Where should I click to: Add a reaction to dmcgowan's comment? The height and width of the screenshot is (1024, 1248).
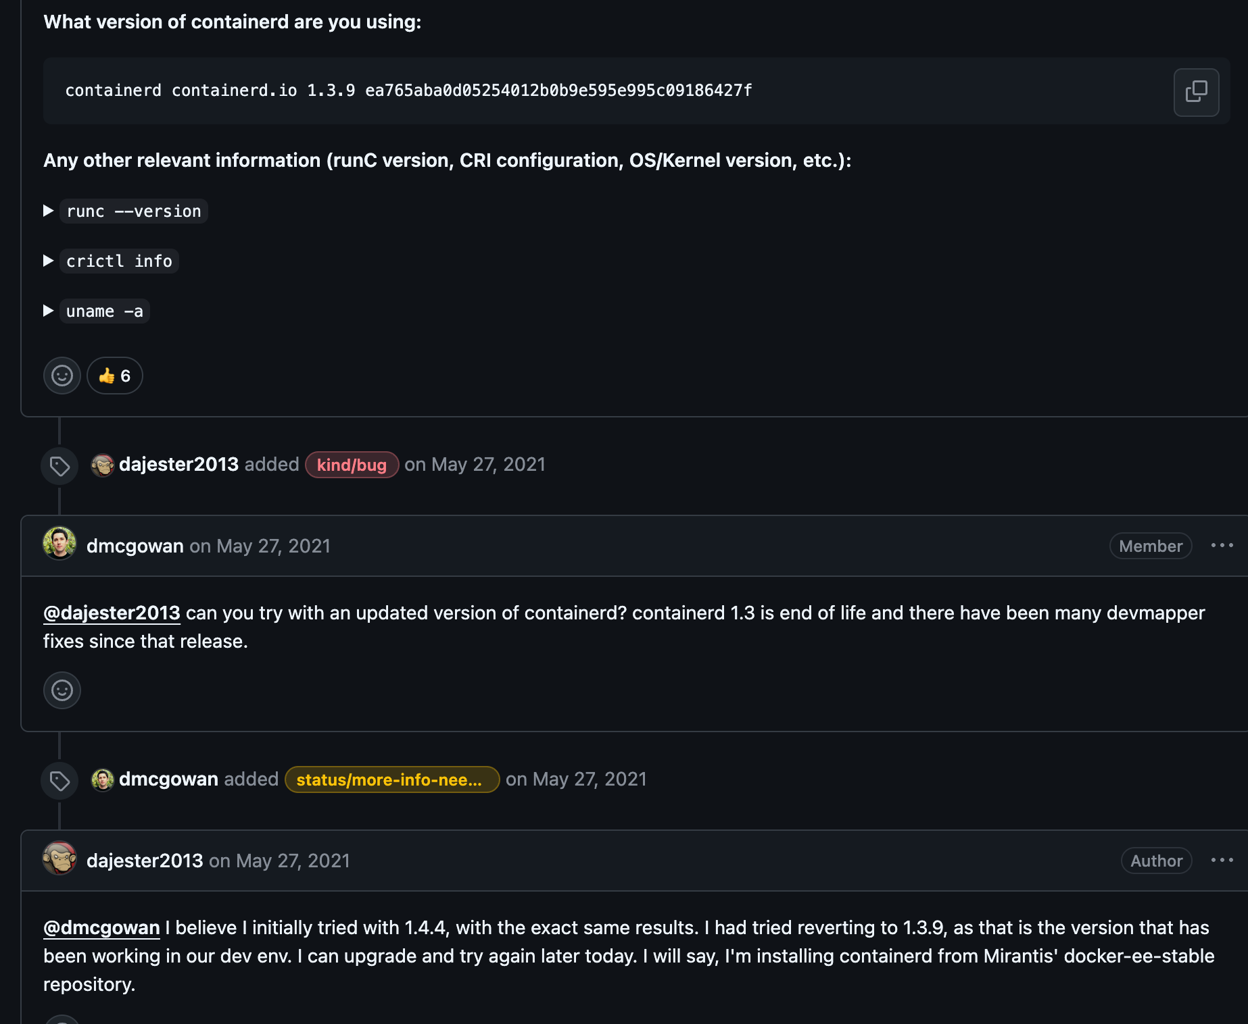(x=62, y=690)
